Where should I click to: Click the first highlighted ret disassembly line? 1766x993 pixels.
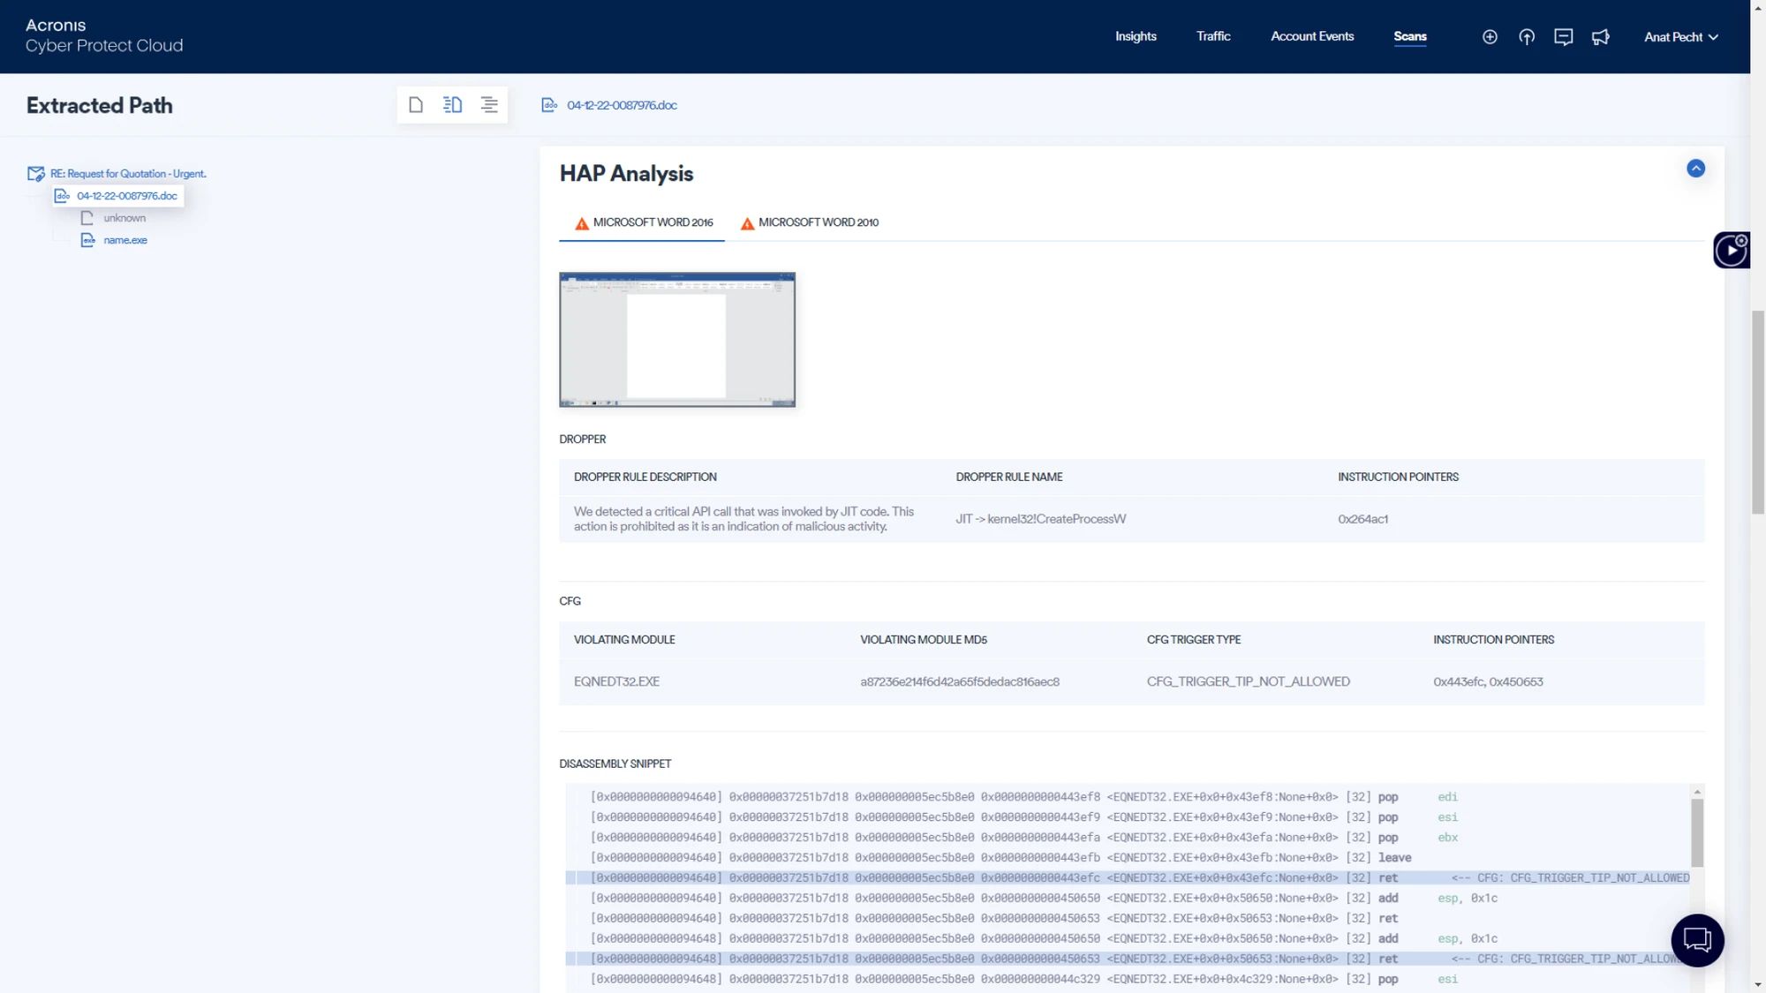click(x=1128, y=878)
